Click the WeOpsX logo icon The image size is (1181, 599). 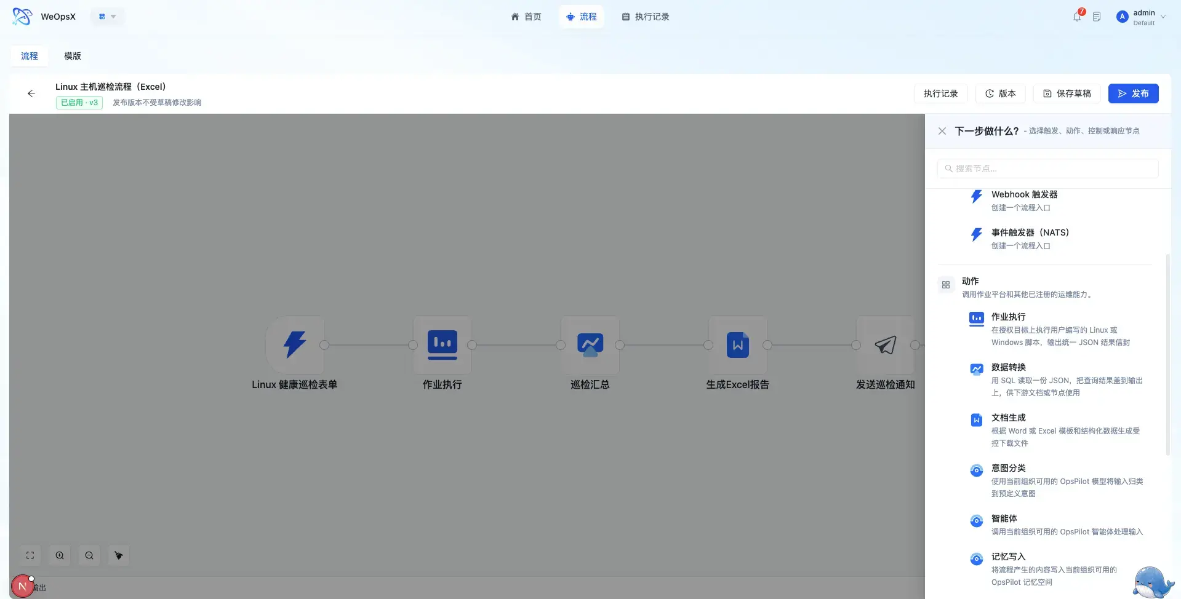tap(22, 17)
